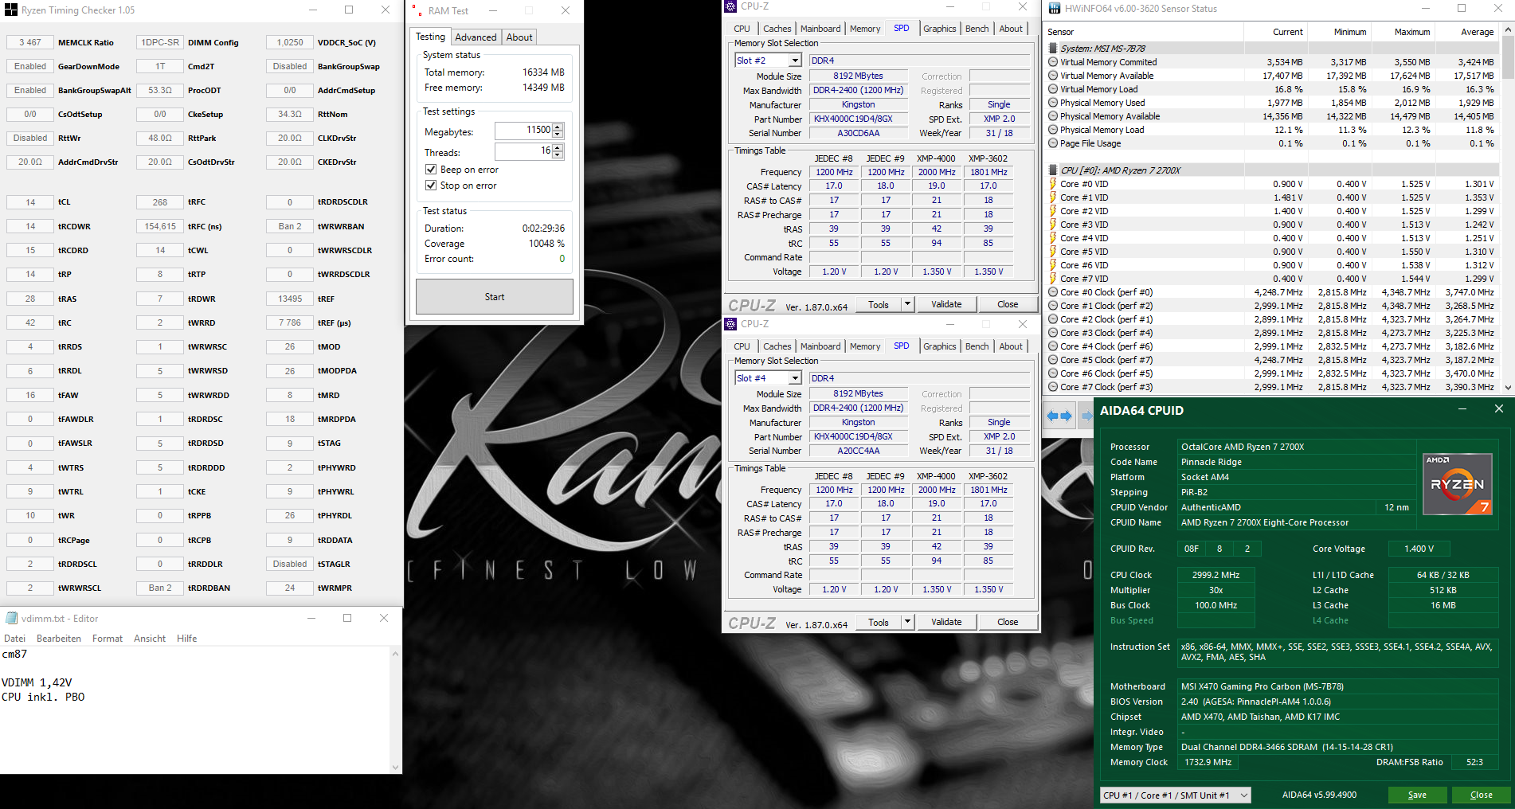Click the lightning icon beside Core #2 VID
The image size is (1515, 809).
coord(1053,211)
